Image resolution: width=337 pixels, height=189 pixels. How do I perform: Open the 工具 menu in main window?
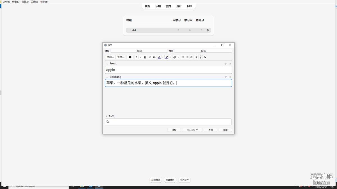(34, 2)
